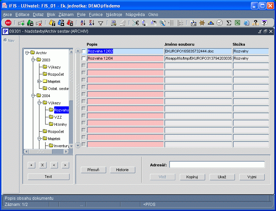
Task: Click the Sigma sum toolbar icon
Action: (229, 23)
